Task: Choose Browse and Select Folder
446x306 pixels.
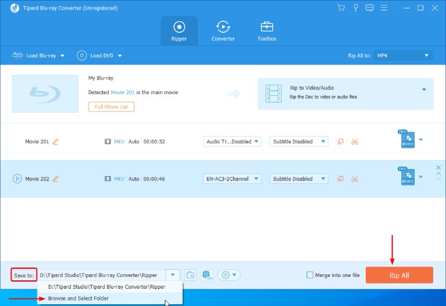Action: coord(110,298)
